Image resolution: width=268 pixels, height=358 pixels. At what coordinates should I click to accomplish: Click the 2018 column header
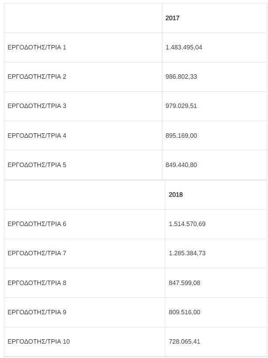(175, 195)
